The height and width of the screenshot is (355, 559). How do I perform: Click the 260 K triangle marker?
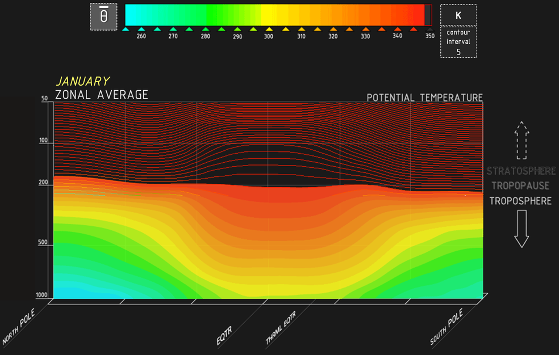[x=141, y=28]
